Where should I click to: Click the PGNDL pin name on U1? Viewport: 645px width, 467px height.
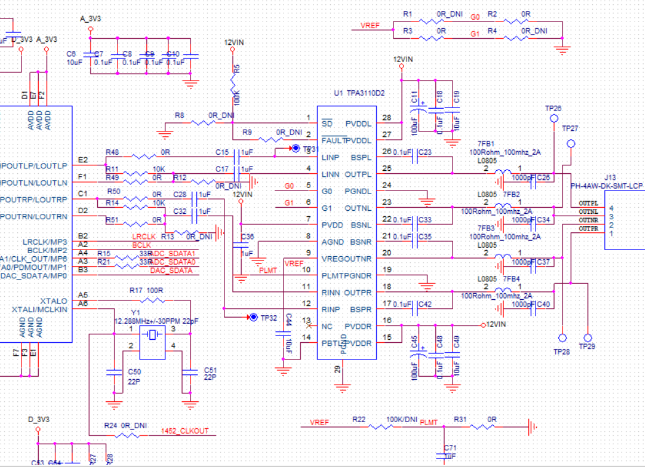[358, 192]
